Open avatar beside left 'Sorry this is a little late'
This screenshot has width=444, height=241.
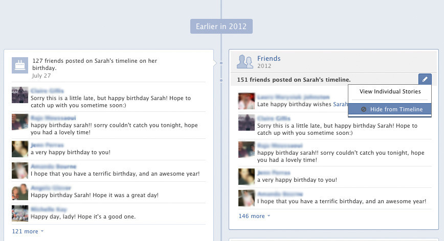click(x=20, y=95)
